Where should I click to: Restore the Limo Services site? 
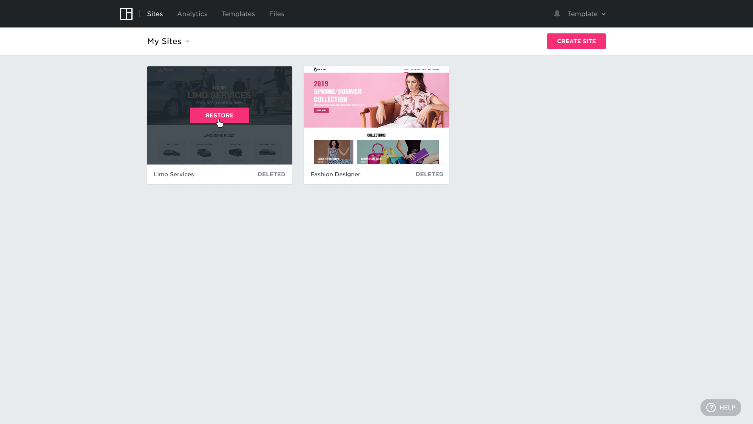click(220, 115)
